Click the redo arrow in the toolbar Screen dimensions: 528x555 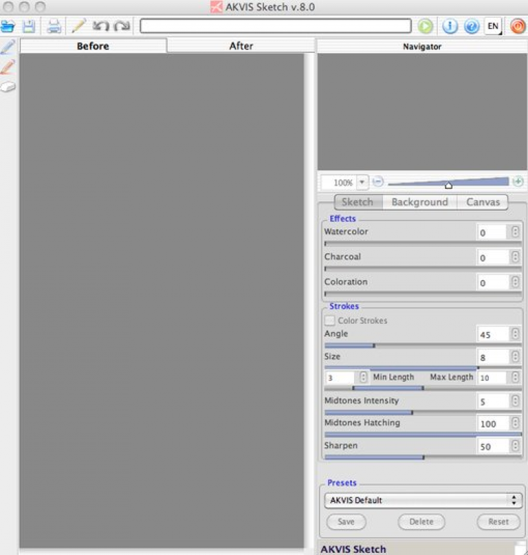[x=122, y=26]
